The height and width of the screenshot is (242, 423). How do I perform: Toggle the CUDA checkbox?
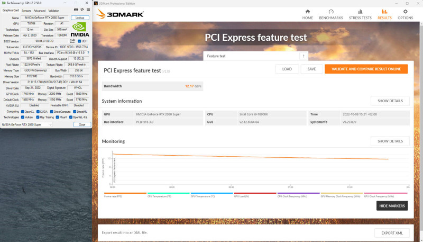pyautogui.click(x=38, y=112)
